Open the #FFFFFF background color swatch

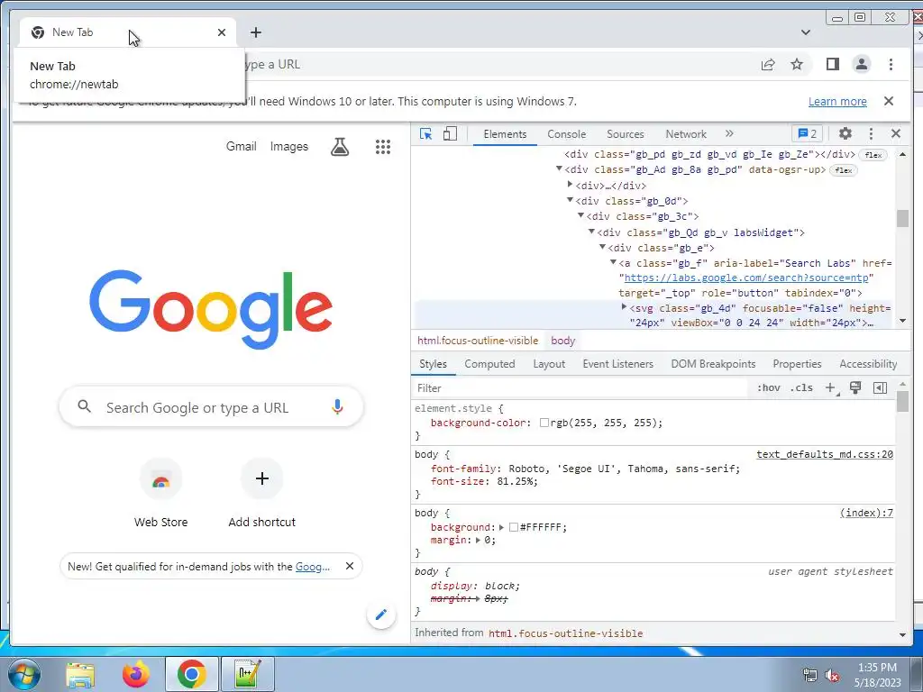coord(513,527)
